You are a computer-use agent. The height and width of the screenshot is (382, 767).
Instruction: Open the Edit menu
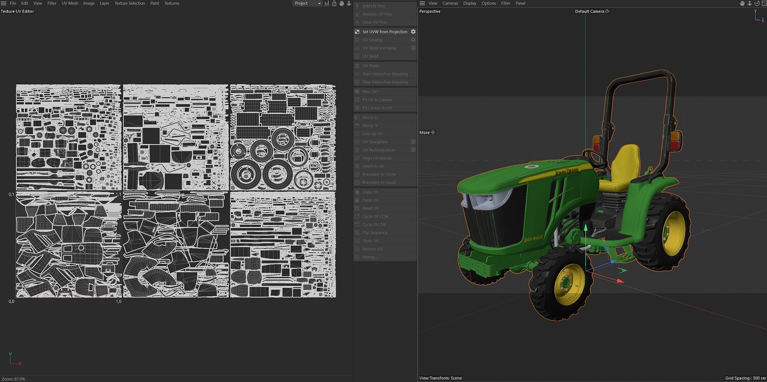point(25,3)
